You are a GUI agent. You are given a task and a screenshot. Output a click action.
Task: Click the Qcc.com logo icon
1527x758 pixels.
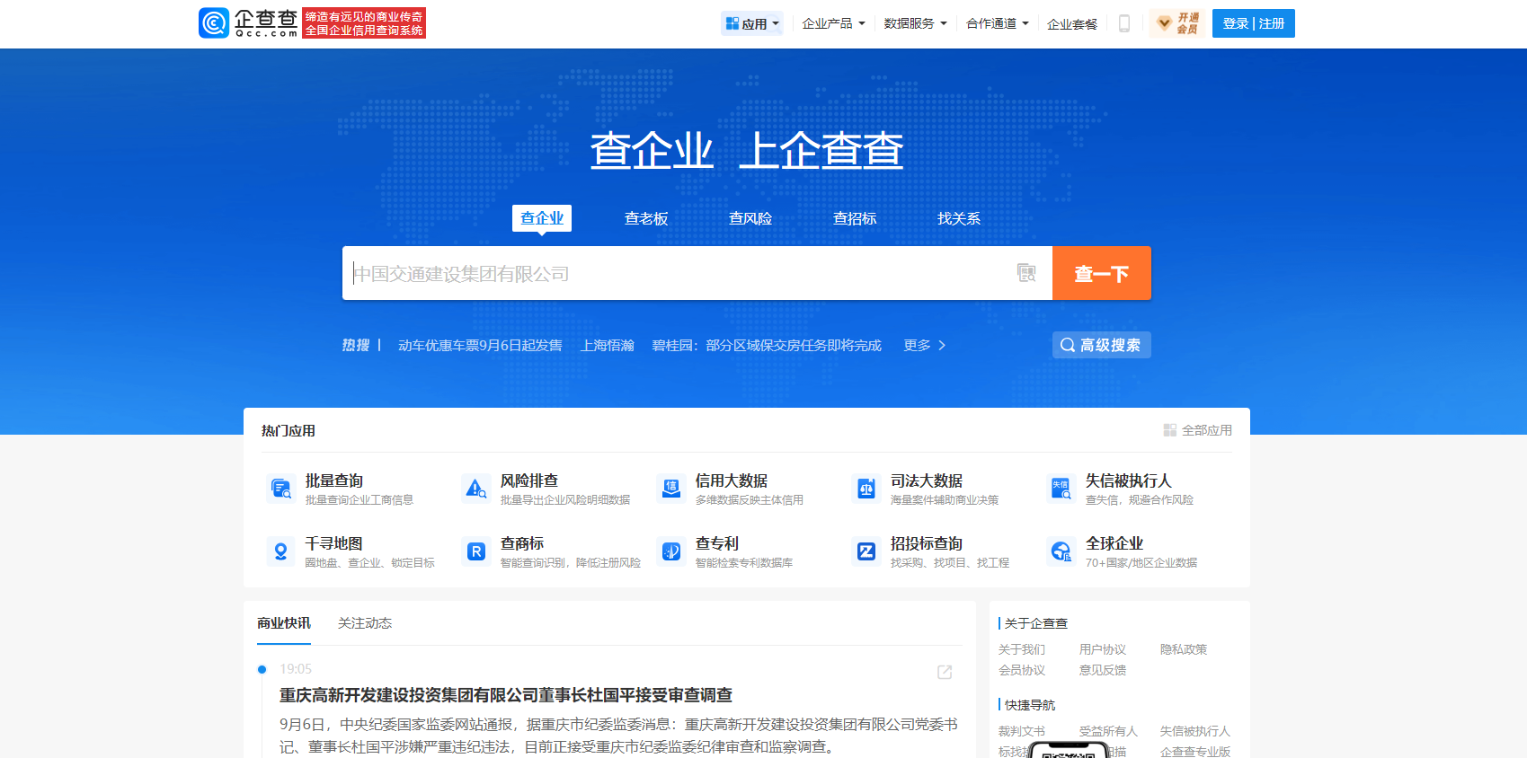(x=214, y=23)
